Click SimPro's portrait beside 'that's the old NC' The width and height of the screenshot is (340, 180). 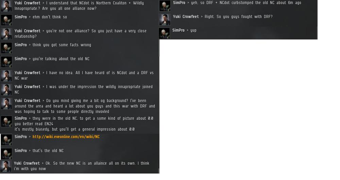pyautogui.click(x=6, y=153)
